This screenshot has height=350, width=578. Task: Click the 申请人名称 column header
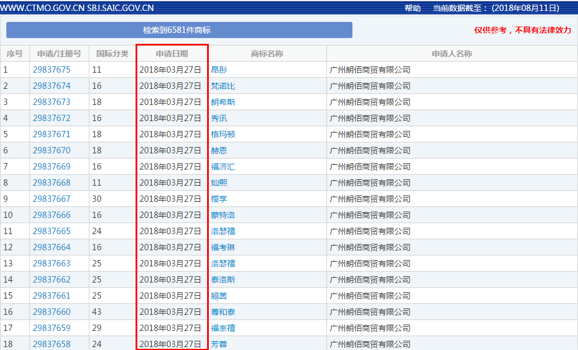point(452,54)
